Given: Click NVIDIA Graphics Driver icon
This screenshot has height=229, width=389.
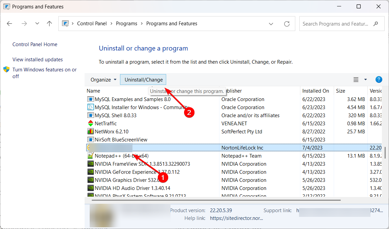Looking at the screenshot, I should pos(91,180).
